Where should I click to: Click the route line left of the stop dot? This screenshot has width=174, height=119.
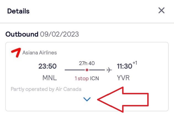click(75, 70)
